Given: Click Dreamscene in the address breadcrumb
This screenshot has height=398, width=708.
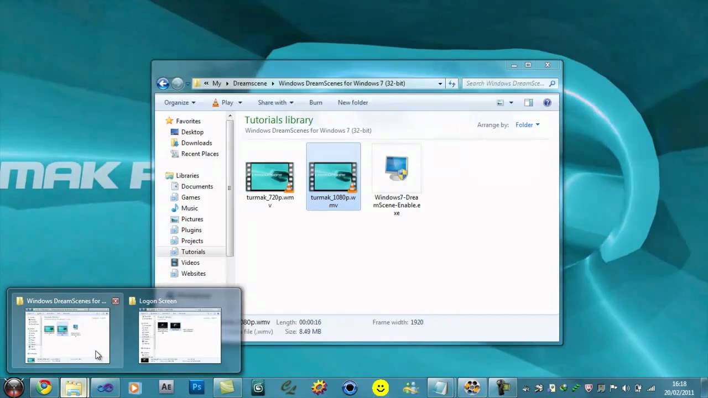Looking at the screenshot, I should [x=250, y=83].
